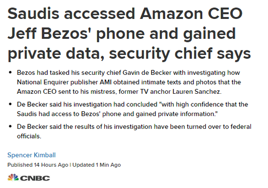Screen dimensions: 268x188
Task: Click the third bullet point marker
Action: click(x=10, y=126)
